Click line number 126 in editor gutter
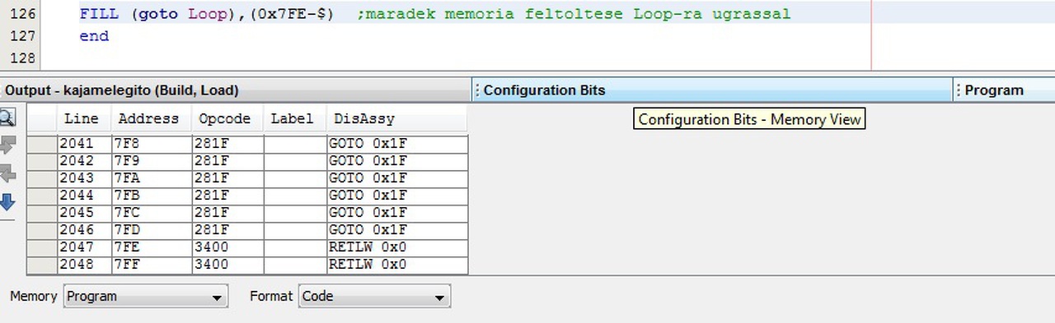The height and width of the screenshot is (323, 1055). [x=22, y=14]
